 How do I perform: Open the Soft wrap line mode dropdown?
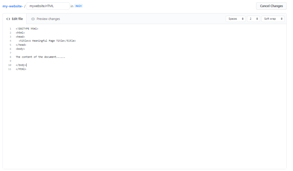pyautogui.click(x=273, y=19)
